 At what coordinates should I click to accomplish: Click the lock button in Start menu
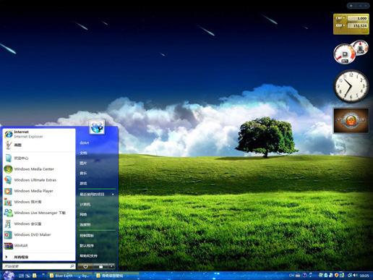pos(100,266)
